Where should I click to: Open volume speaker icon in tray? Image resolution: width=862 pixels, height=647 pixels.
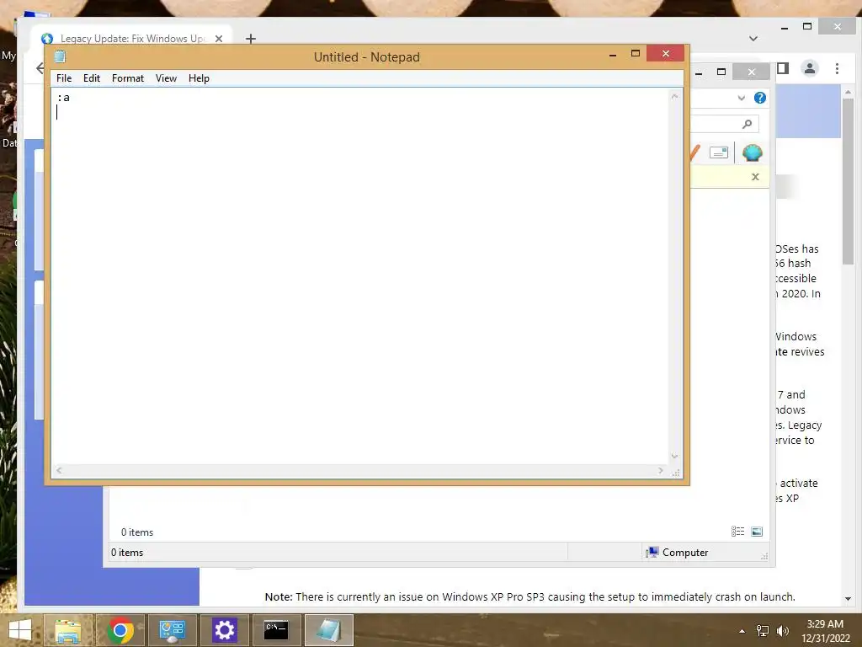pyautogui.click(x=782, y=631)
